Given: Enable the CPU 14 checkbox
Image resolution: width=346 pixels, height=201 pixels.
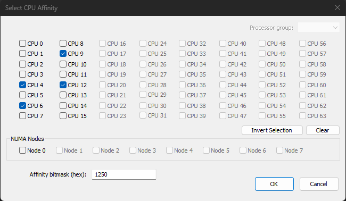Looking at the screenshot, I should (63, 106).
